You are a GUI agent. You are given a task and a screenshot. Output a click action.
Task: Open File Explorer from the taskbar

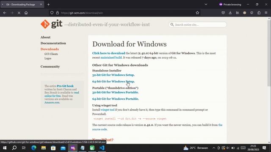[43, 148]
